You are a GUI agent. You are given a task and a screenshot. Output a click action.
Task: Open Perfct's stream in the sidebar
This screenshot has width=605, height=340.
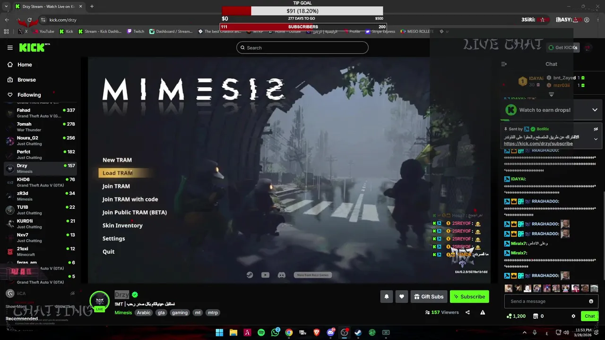tap(40, 154)
